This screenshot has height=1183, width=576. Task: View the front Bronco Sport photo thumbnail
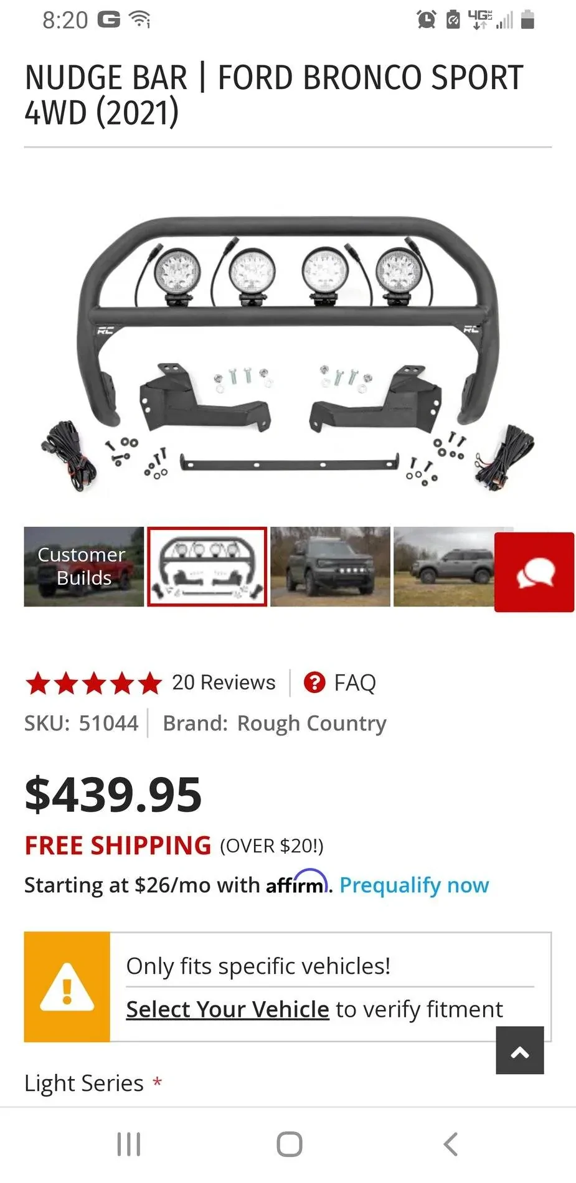pos(331,567)
